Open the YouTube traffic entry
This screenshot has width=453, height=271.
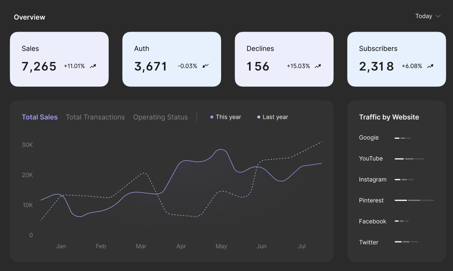point(371,159)
